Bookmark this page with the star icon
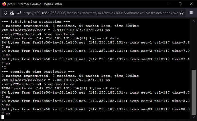197x121 pixels. [x=182, y=13]
